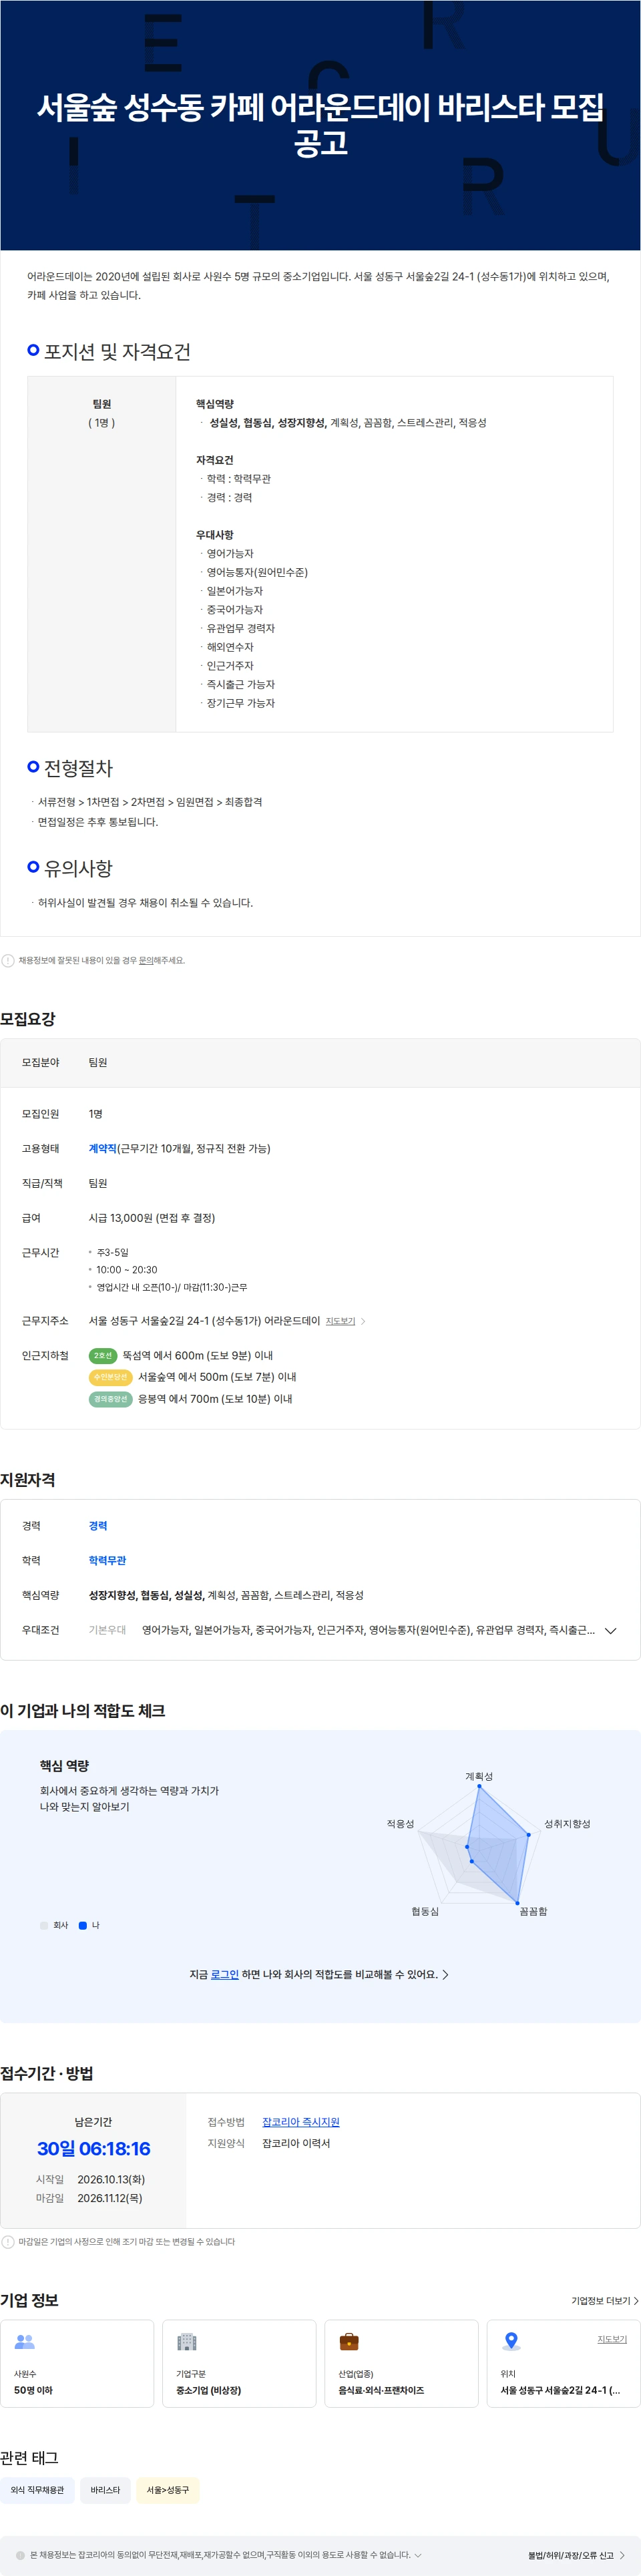This screenshot has width=641, height=2576.
Task: Click the 2호선 subway line badge
Action: click(103, 1355)
